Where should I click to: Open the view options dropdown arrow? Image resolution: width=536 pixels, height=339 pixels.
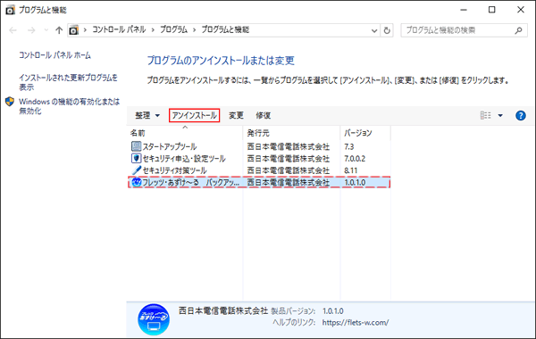[500, 115]
